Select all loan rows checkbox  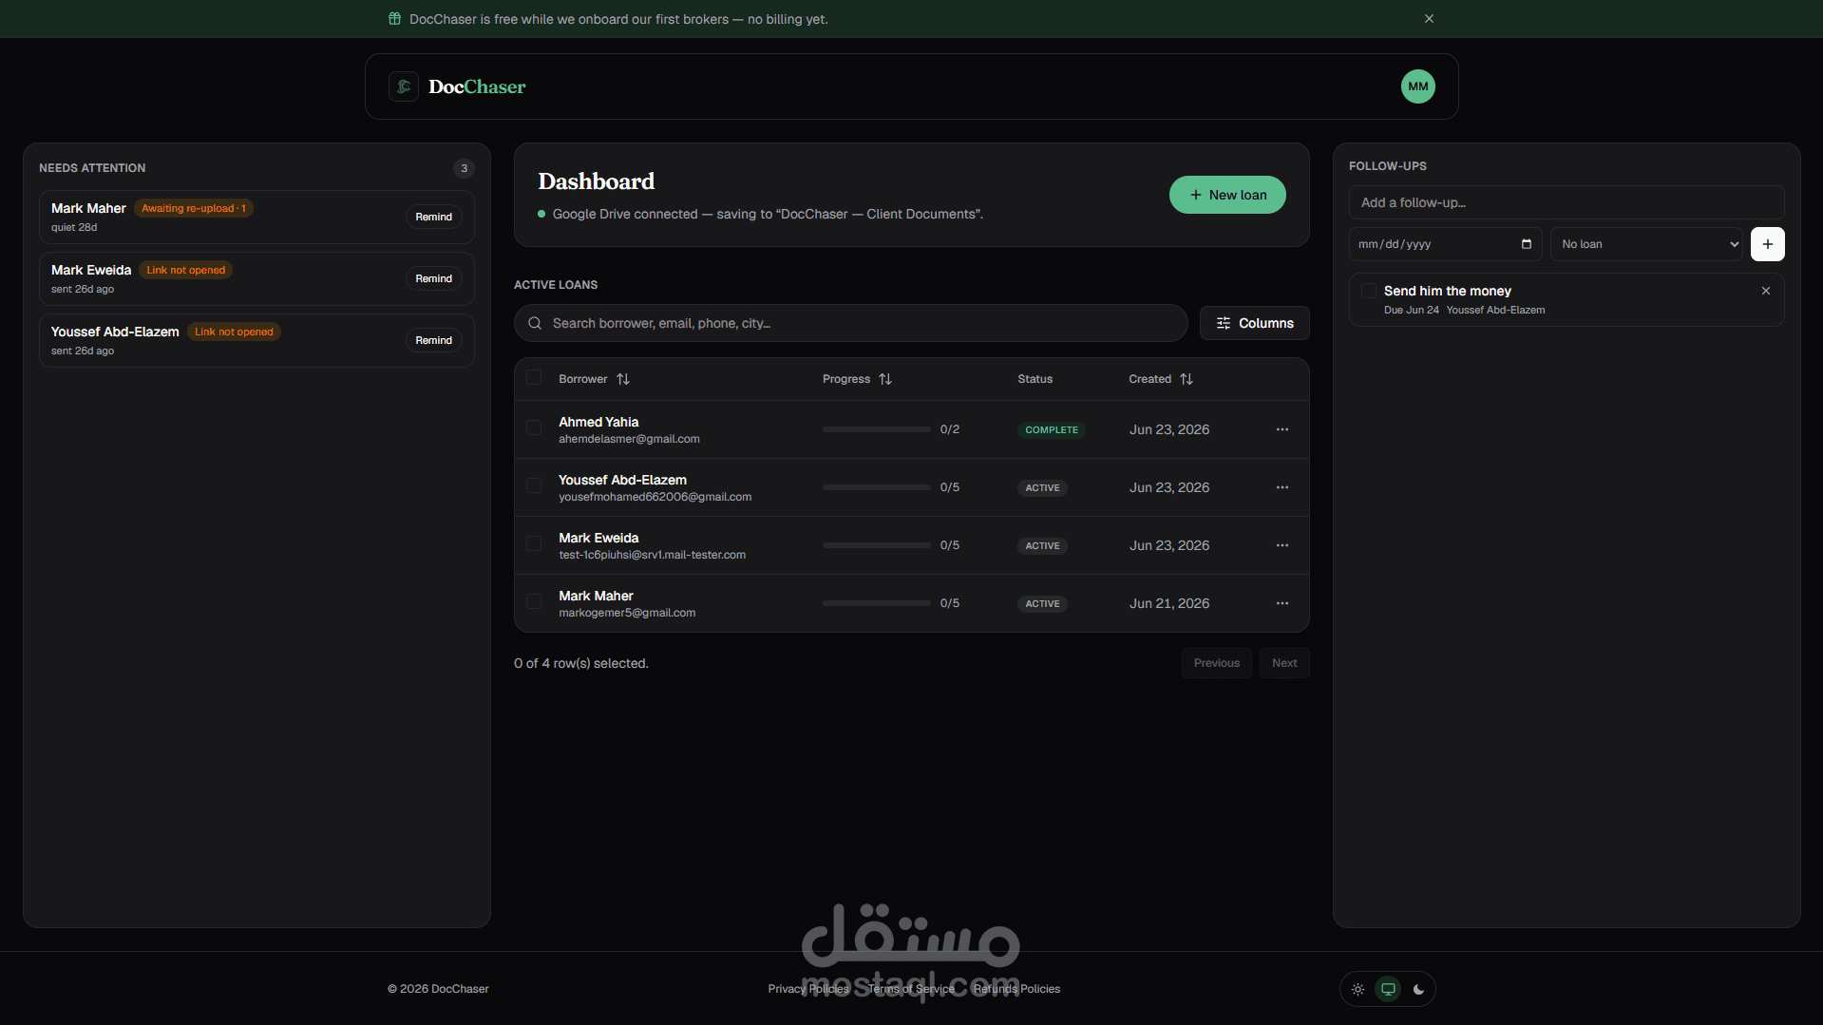pyautogui.click(x=534, y=378)
